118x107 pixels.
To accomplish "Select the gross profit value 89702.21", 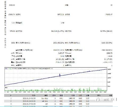I will (x=61, y=15).
